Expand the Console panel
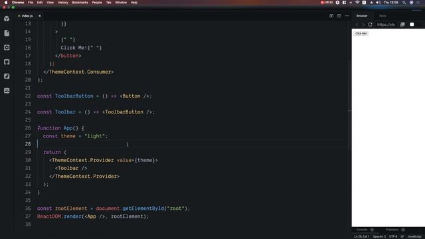Viewport: 425px width, 239px height. click(362, 230)
